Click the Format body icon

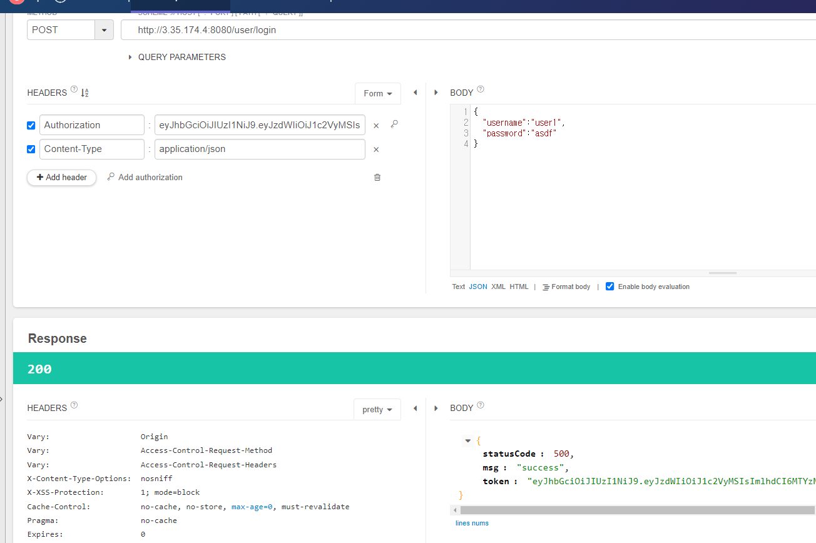pyautogui.click(x=546, y=287)
